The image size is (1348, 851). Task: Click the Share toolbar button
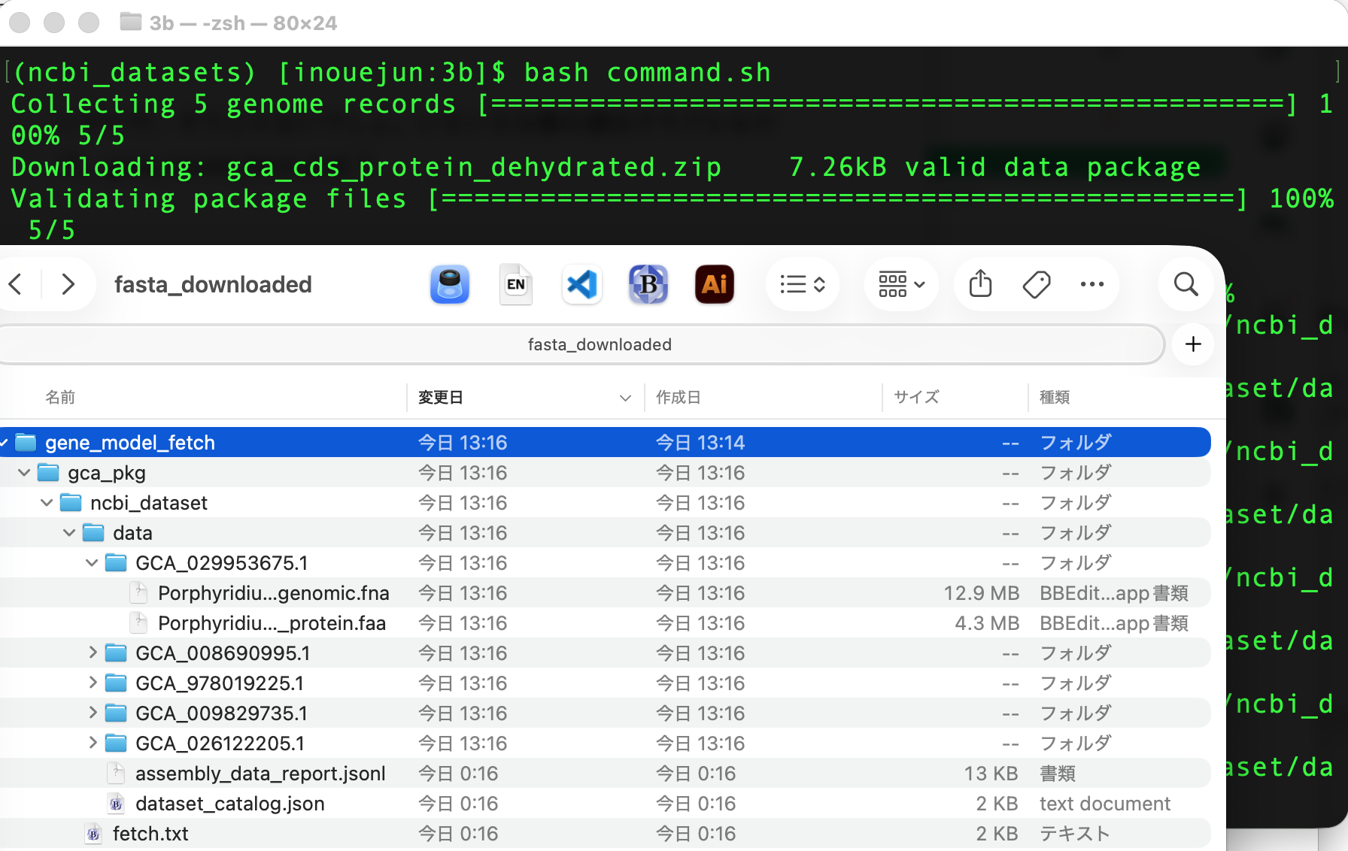click(x=980, y=284)
